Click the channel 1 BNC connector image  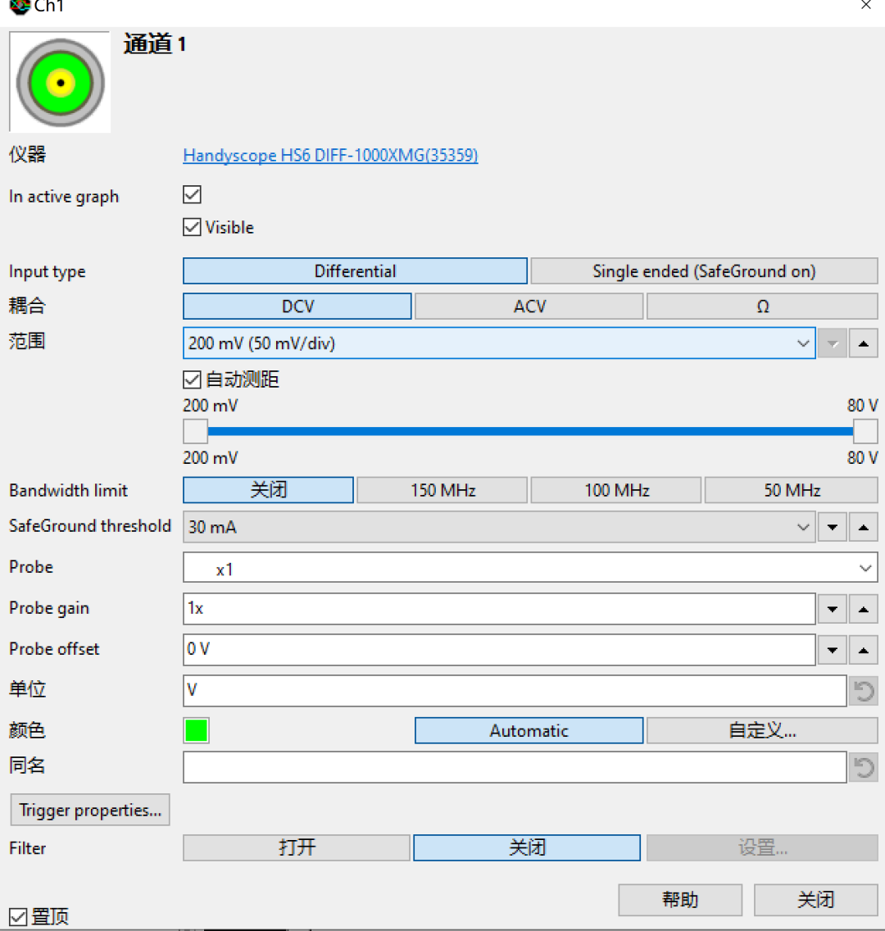[x=60, y=82]
